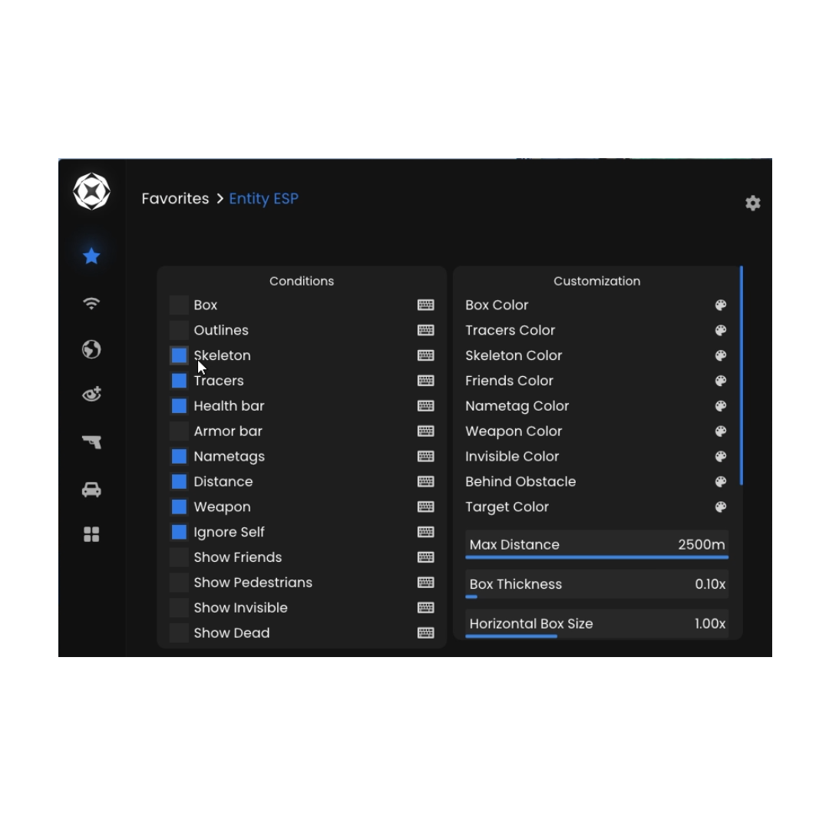Image resolution: width=829 pixels, height=829 pixels.
Task: Click the keyboard icon next to Show Dead
Action: [x=425, y=633]
